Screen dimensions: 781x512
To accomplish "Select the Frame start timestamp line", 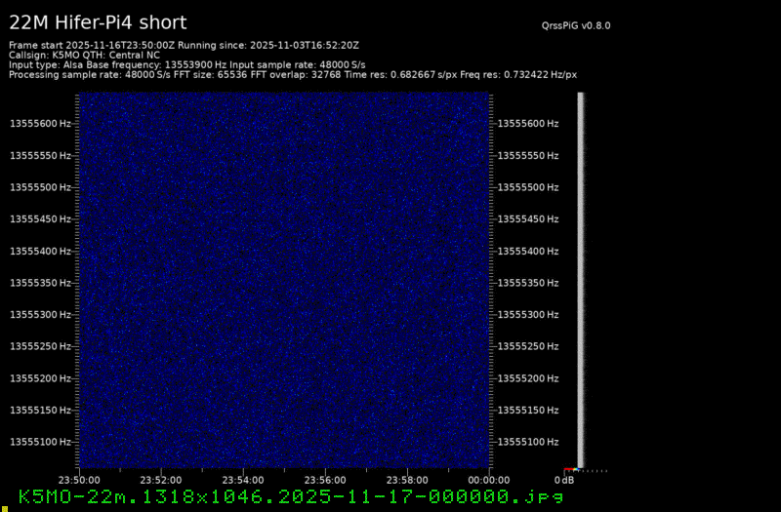I will click(x=184, y=45).
